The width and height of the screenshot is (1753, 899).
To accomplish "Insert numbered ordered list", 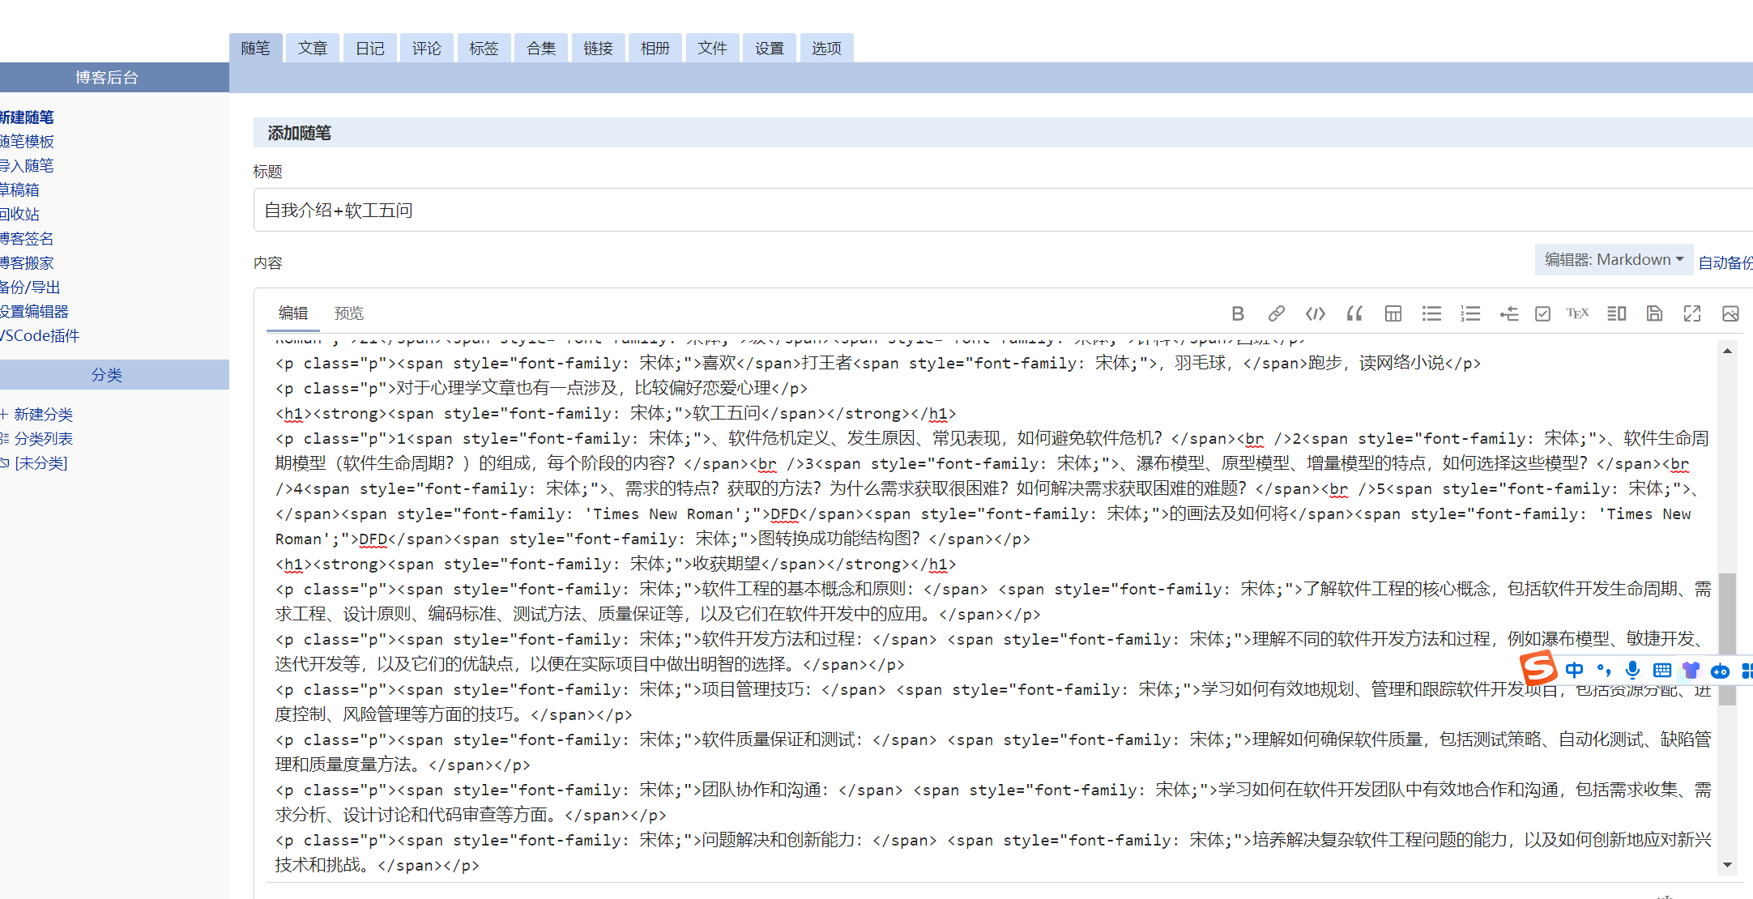I will [x=1470, y=313].
